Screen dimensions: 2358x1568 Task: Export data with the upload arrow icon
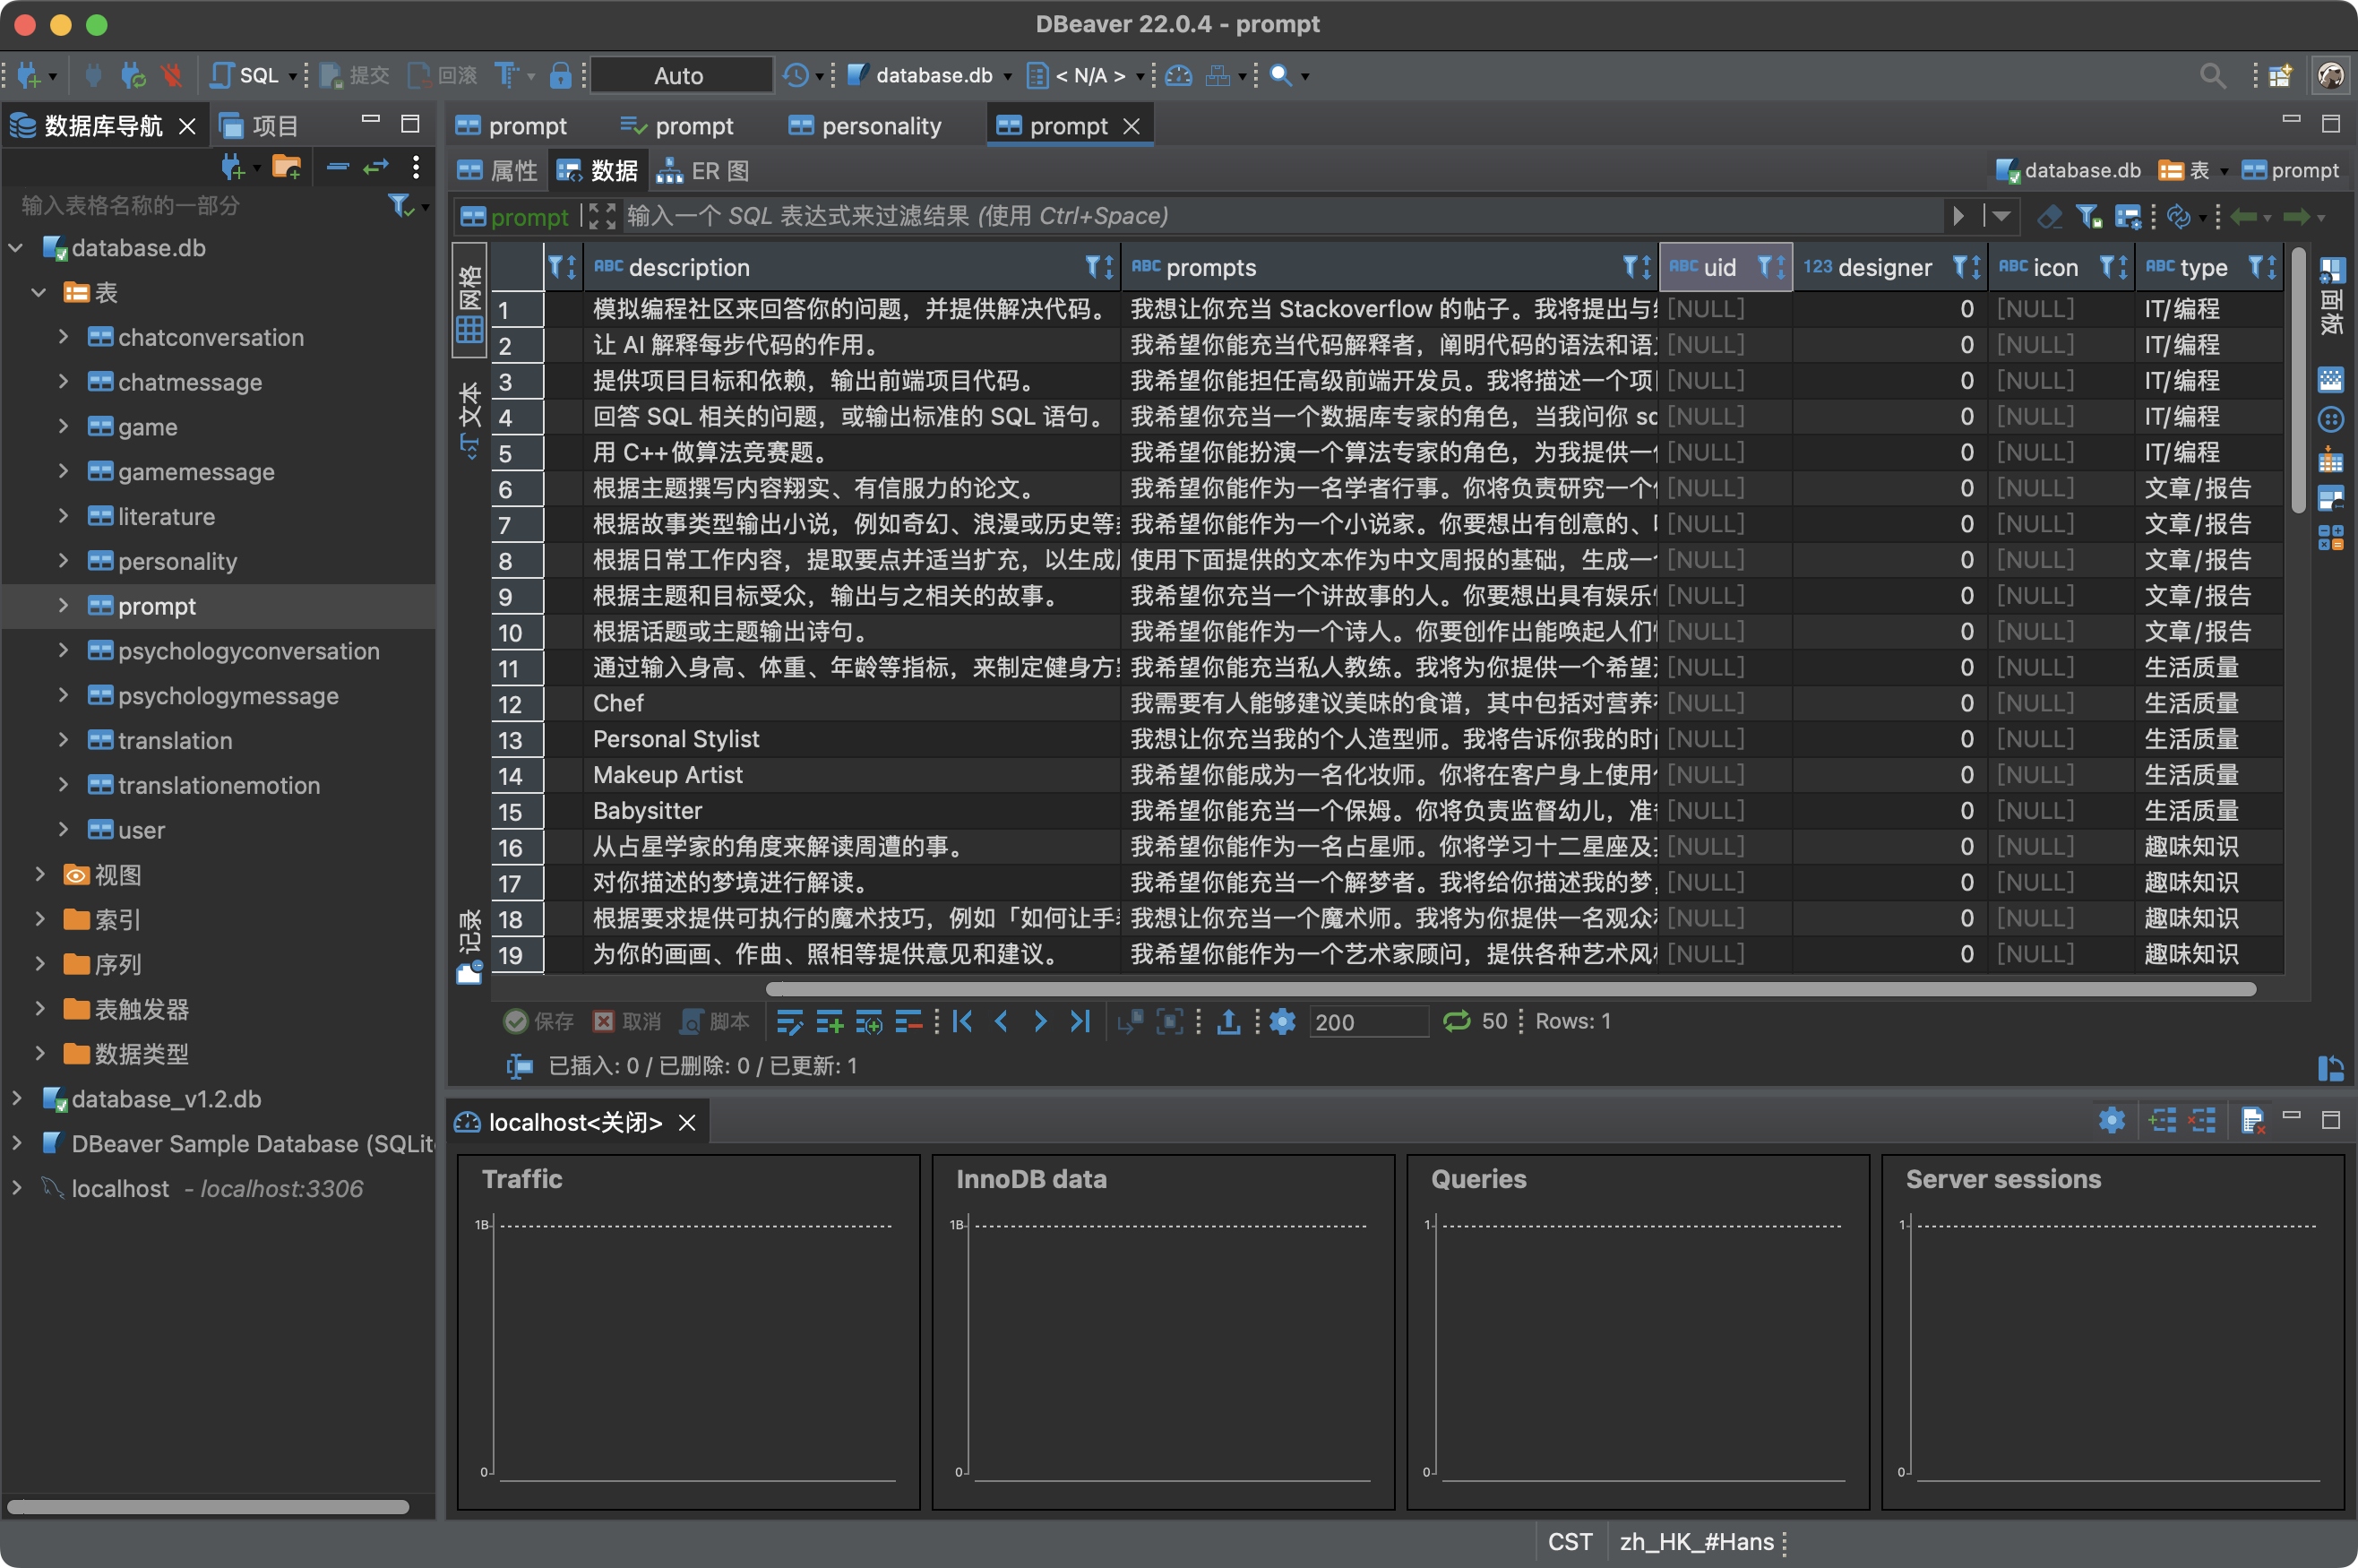tap(1228, 1021)
